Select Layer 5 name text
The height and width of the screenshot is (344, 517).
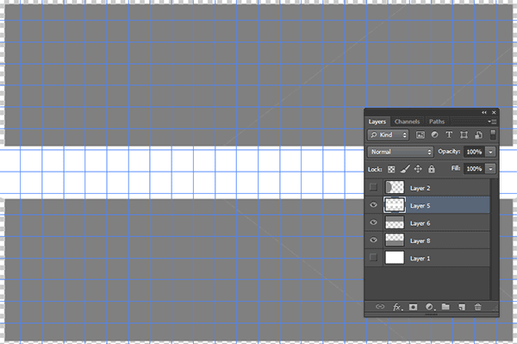click(x=420, y=206)
